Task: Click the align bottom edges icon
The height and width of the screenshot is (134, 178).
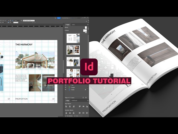Action: tap(87, 107)
